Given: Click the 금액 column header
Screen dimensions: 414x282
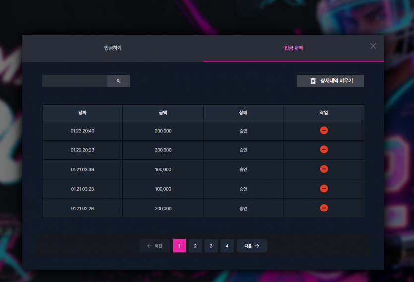Looking at the screenshot, I should coord(163,113).
